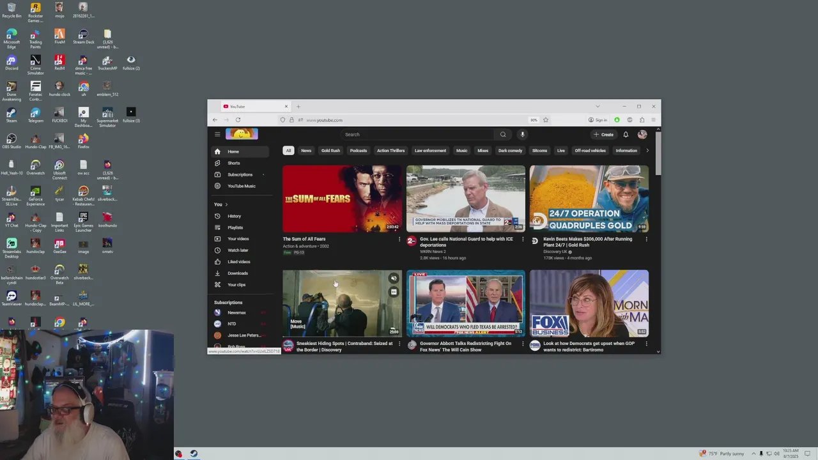The image size is (818, 460).
Task: Open History in the sidebar
Action: tap(240, 216)
